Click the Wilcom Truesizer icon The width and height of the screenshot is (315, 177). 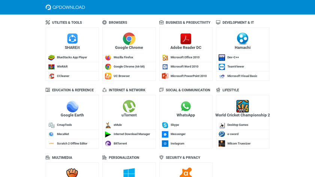(x=222, y=144)
